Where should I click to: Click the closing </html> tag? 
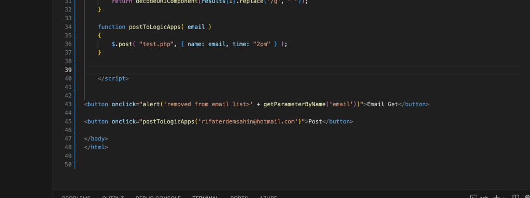tap(96, 147)
